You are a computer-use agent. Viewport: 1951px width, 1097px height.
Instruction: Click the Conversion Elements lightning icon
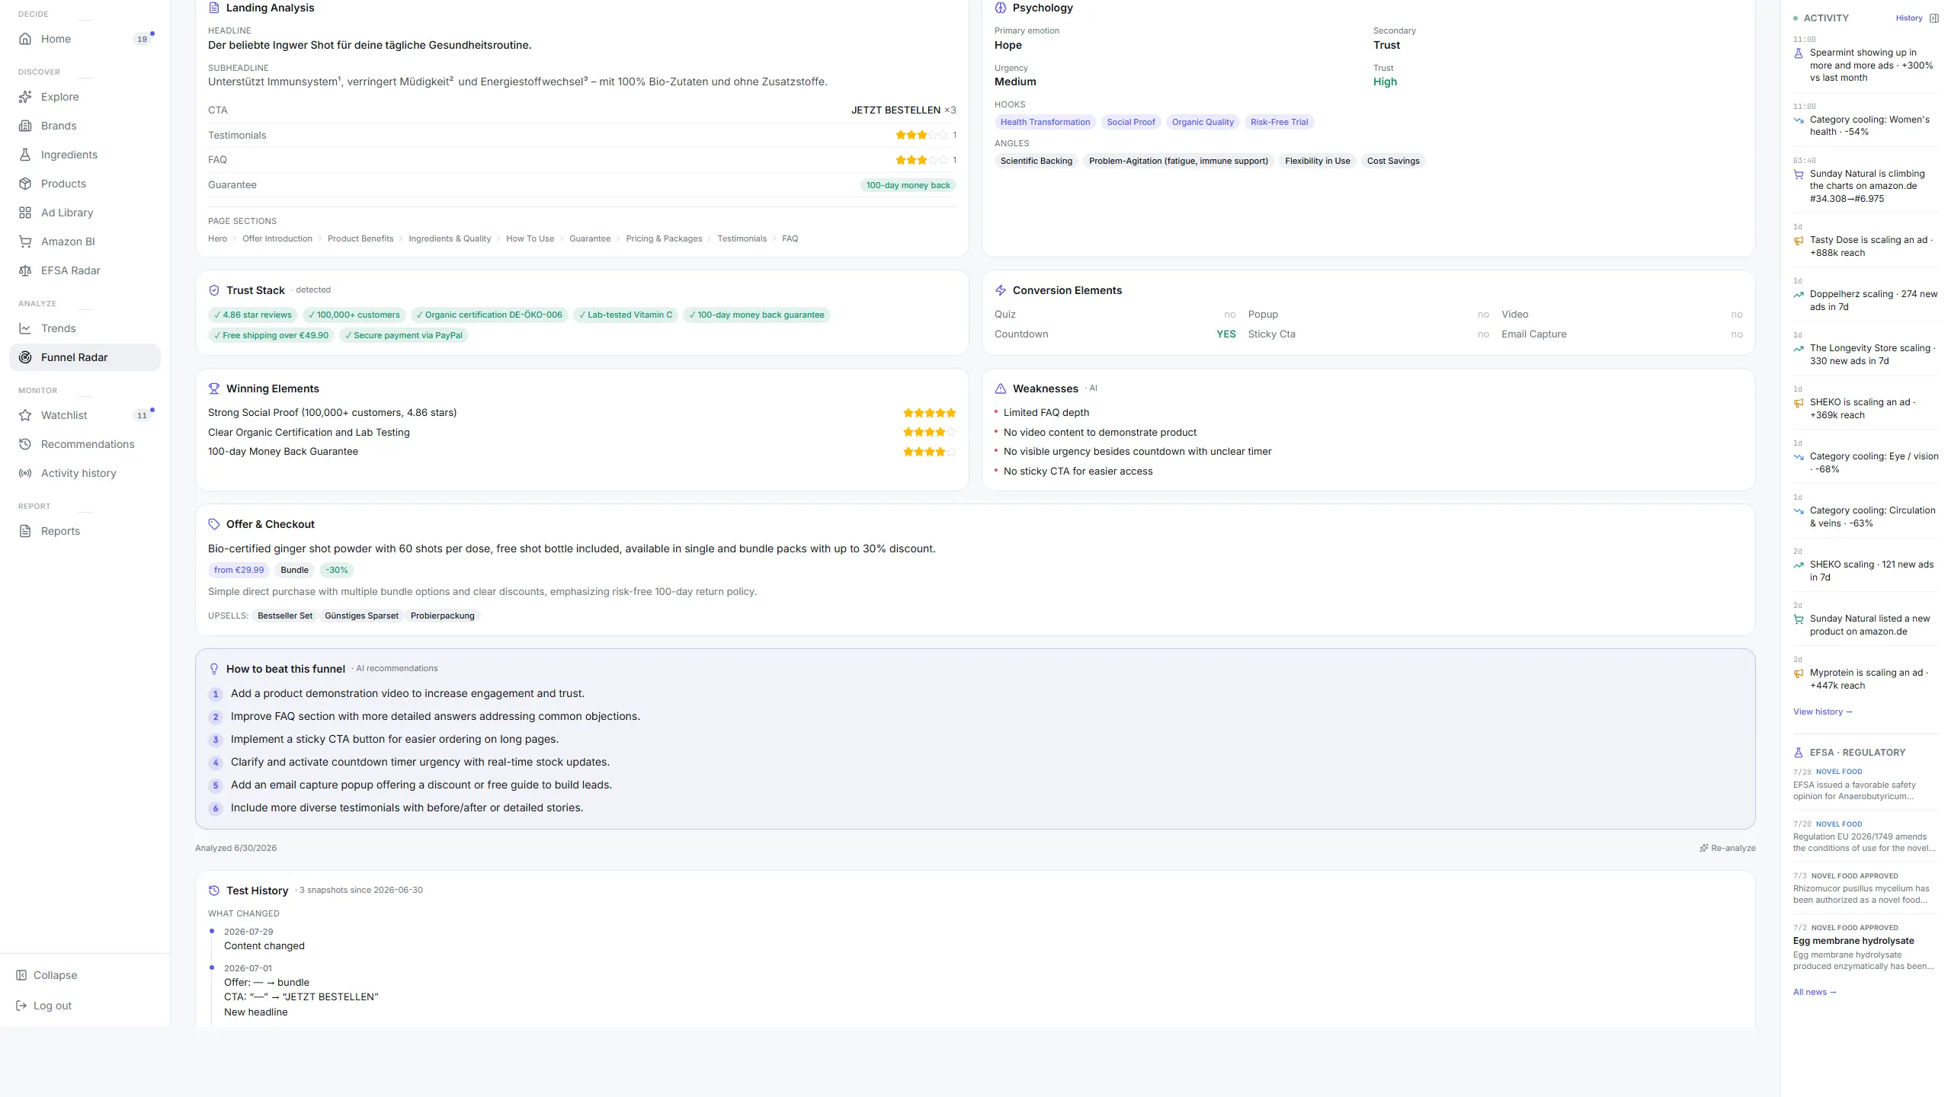click(1001, 290)
